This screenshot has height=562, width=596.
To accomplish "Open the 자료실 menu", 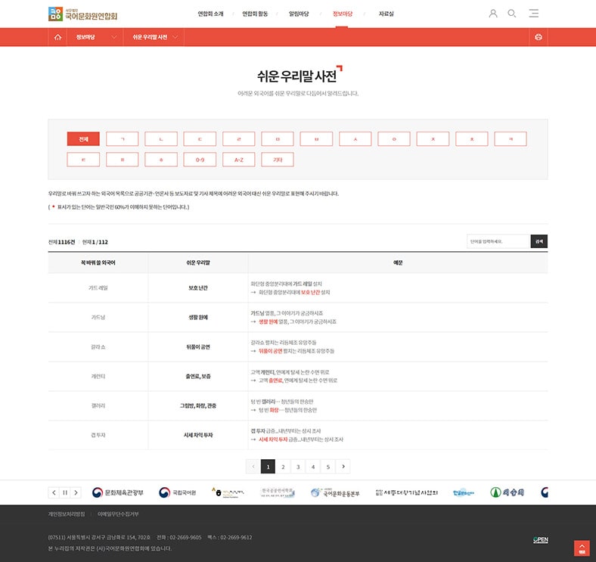I will [386, 14].
